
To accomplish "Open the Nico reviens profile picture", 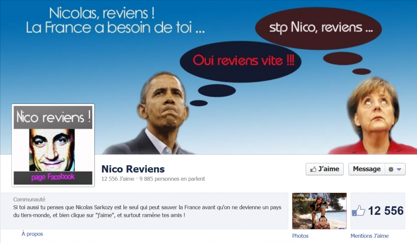I will pyautogui.click(x=53, y=145).
